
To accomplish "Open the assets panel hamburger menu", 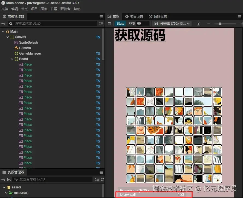I will [101, 172].
